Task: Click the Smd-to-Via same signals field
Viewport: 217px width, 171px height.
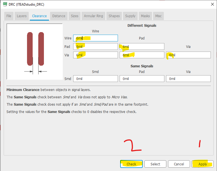Action: tap(188, 79)
